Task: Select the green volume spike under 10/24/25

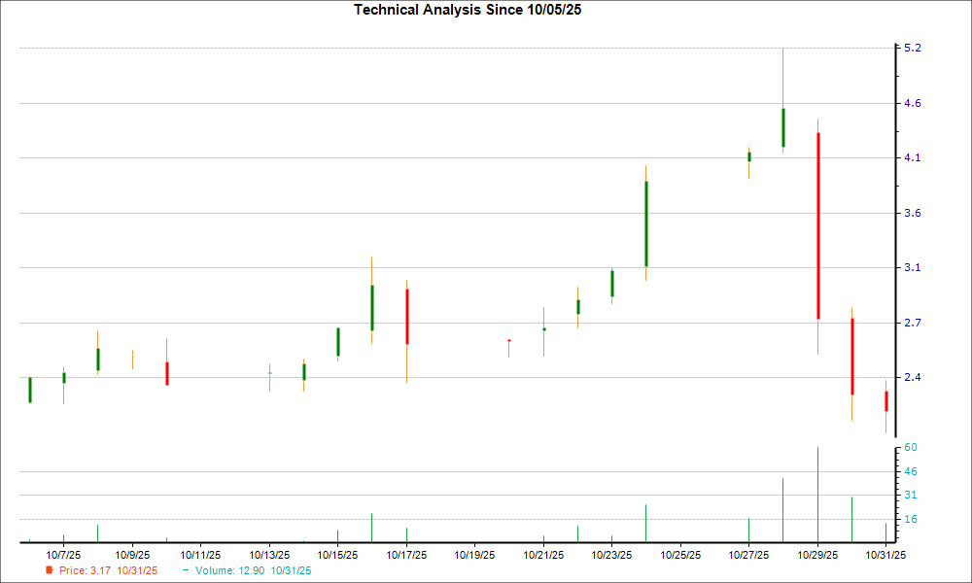Action: pos(645,520)
